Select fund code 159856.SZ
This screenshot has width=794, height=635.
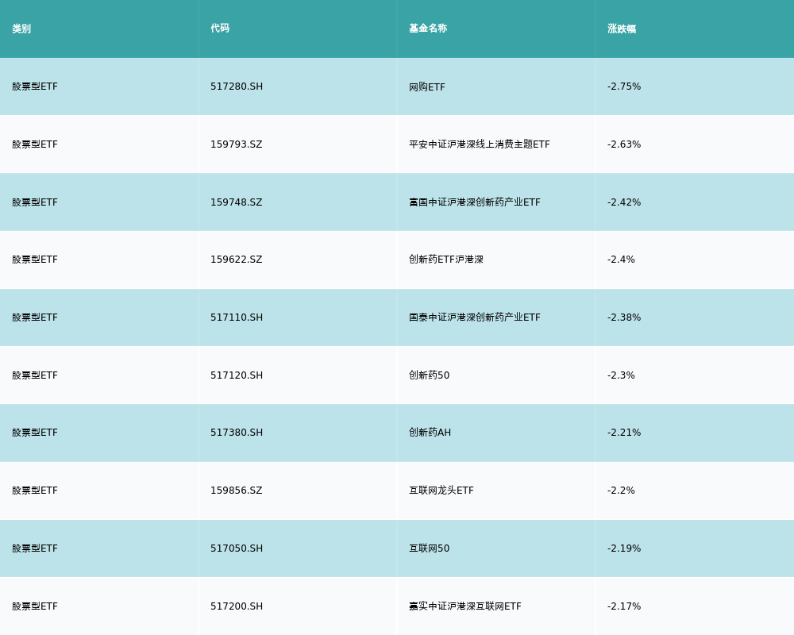pyautogui.click(x=237, y=491)
